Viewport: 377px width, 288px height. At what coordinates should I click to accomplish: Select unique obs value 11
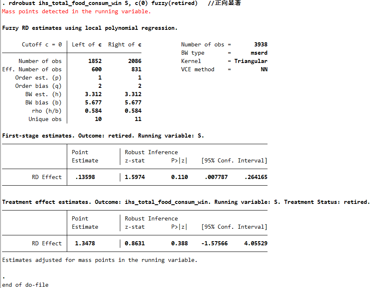[x=138, y=119]
